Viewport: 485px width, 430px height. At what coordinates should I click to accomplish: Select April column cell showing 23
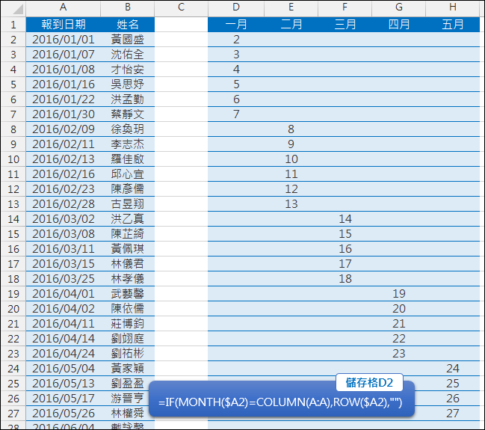click(x=399, y=354)
